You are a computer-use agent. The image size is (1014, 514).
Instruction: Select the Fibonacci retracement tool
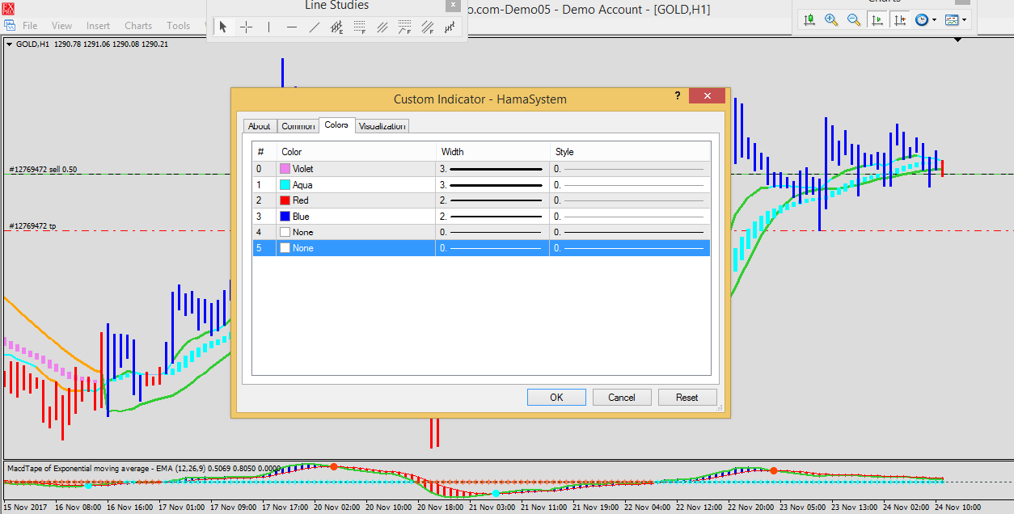(x=360, y=27)
